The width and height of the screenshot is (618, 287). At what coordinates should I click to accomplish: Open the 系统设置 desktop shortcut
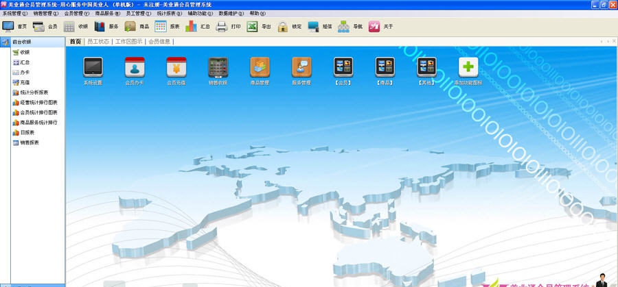[x=93, y=67]
